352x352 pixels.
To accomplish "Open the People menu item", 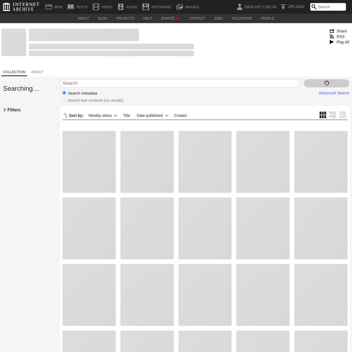I will [x=268, y=18].
